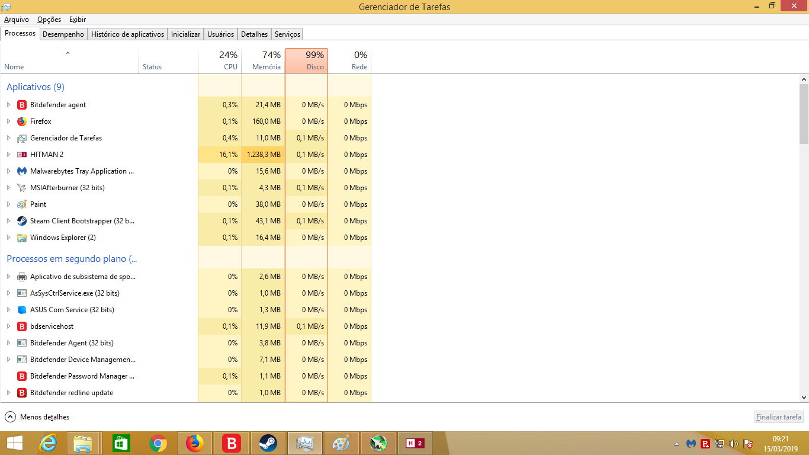Click Menos detalhes to collapse view
The image size is (809, 455).
(x=37, y=417)
